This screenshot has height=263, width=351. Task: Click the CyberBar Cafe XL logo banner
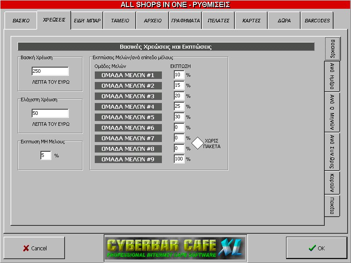pos(175,248)
